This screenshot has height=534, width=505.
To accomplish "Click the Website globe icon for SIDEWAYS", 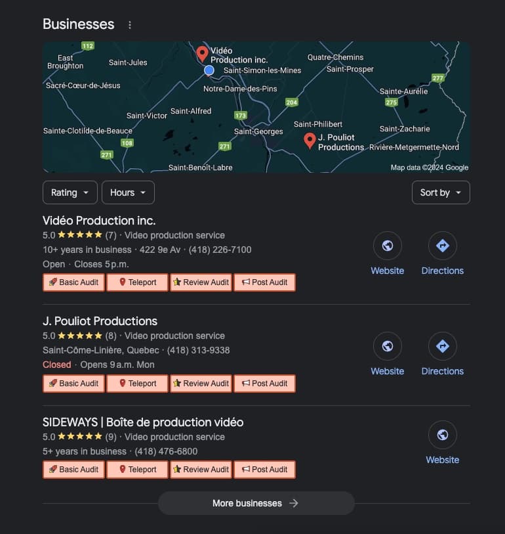I will [443, 435].
